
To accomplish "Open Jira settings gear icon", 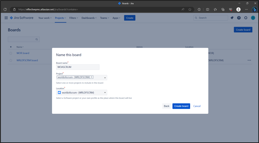I will pyautogui.click(x=246, y=18).
